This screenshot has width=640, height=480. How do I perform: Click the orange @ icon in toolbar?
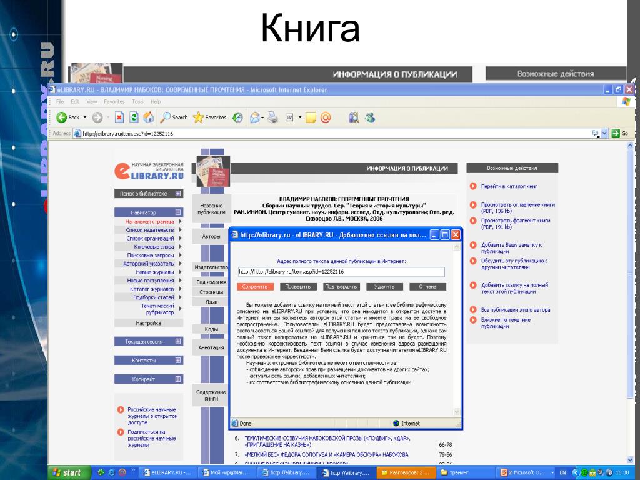point(326,117)
